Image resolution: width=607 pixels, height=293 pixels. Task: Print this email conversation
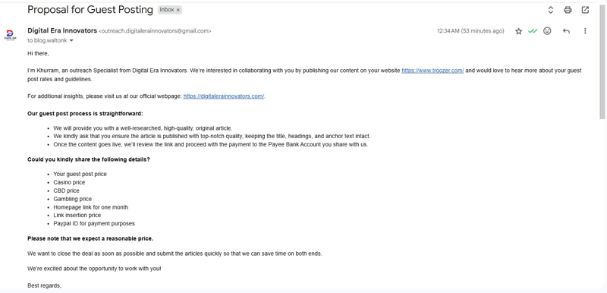click(x=568, y=10)
